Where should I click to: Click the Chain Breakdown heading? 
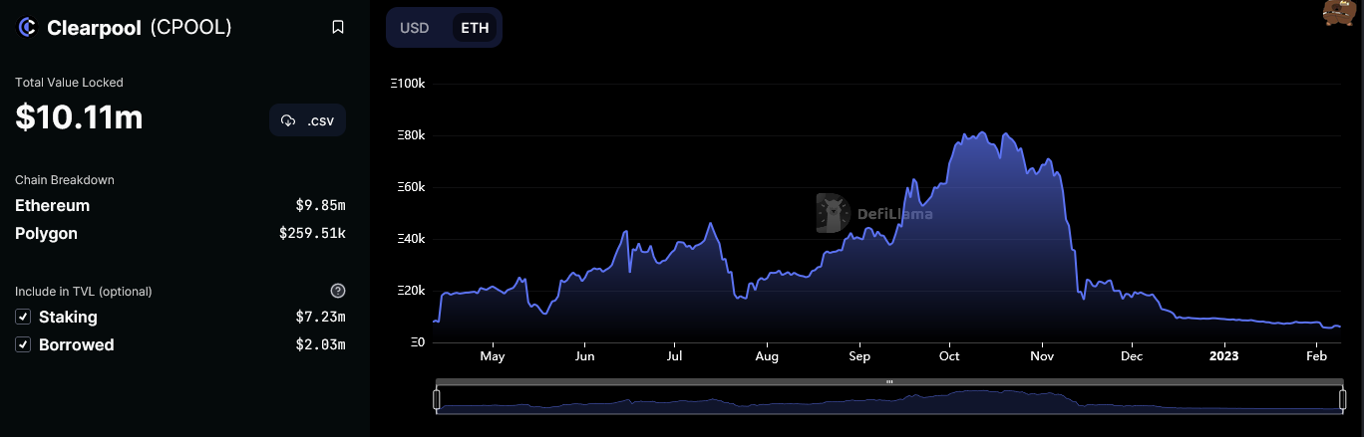[65, 180]
